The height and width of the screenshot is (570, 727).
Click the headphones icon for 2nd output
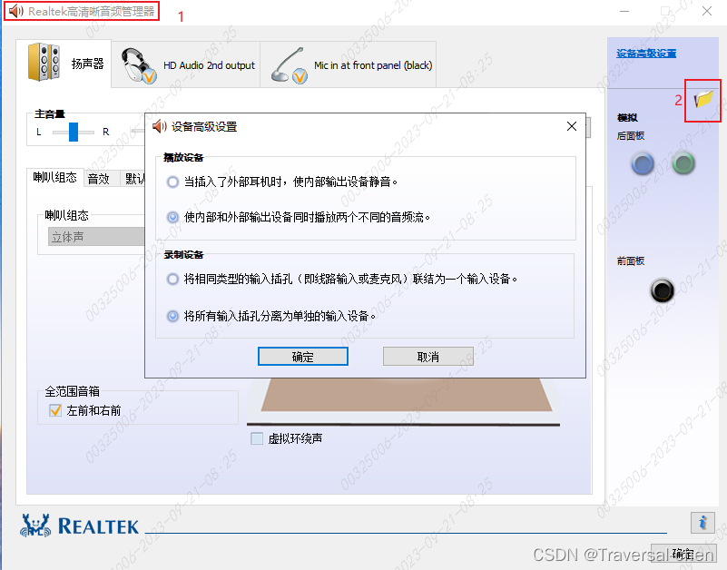138,66
